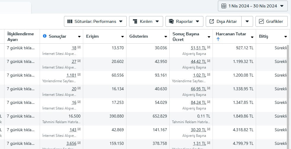Image resolution: width=291 pixels, height=149 pixels.
Task: Click the chart icon in Grafikler button
Action: click(261, 21)
